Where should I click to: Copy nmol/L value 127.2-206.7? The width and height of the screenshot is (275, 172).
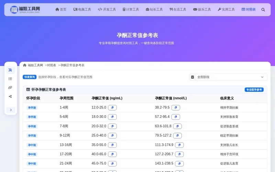click(x=179, y=154)
